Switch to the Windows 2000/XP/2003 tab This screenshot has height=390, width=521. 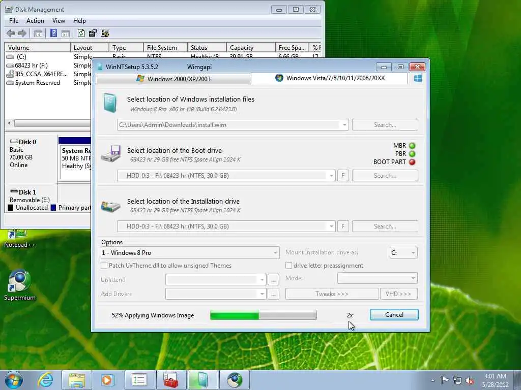click(173, 79)
